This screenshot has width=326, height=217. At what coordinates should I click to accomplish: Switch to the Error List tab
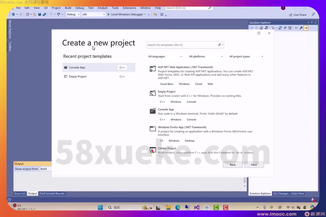pos(20,193)
